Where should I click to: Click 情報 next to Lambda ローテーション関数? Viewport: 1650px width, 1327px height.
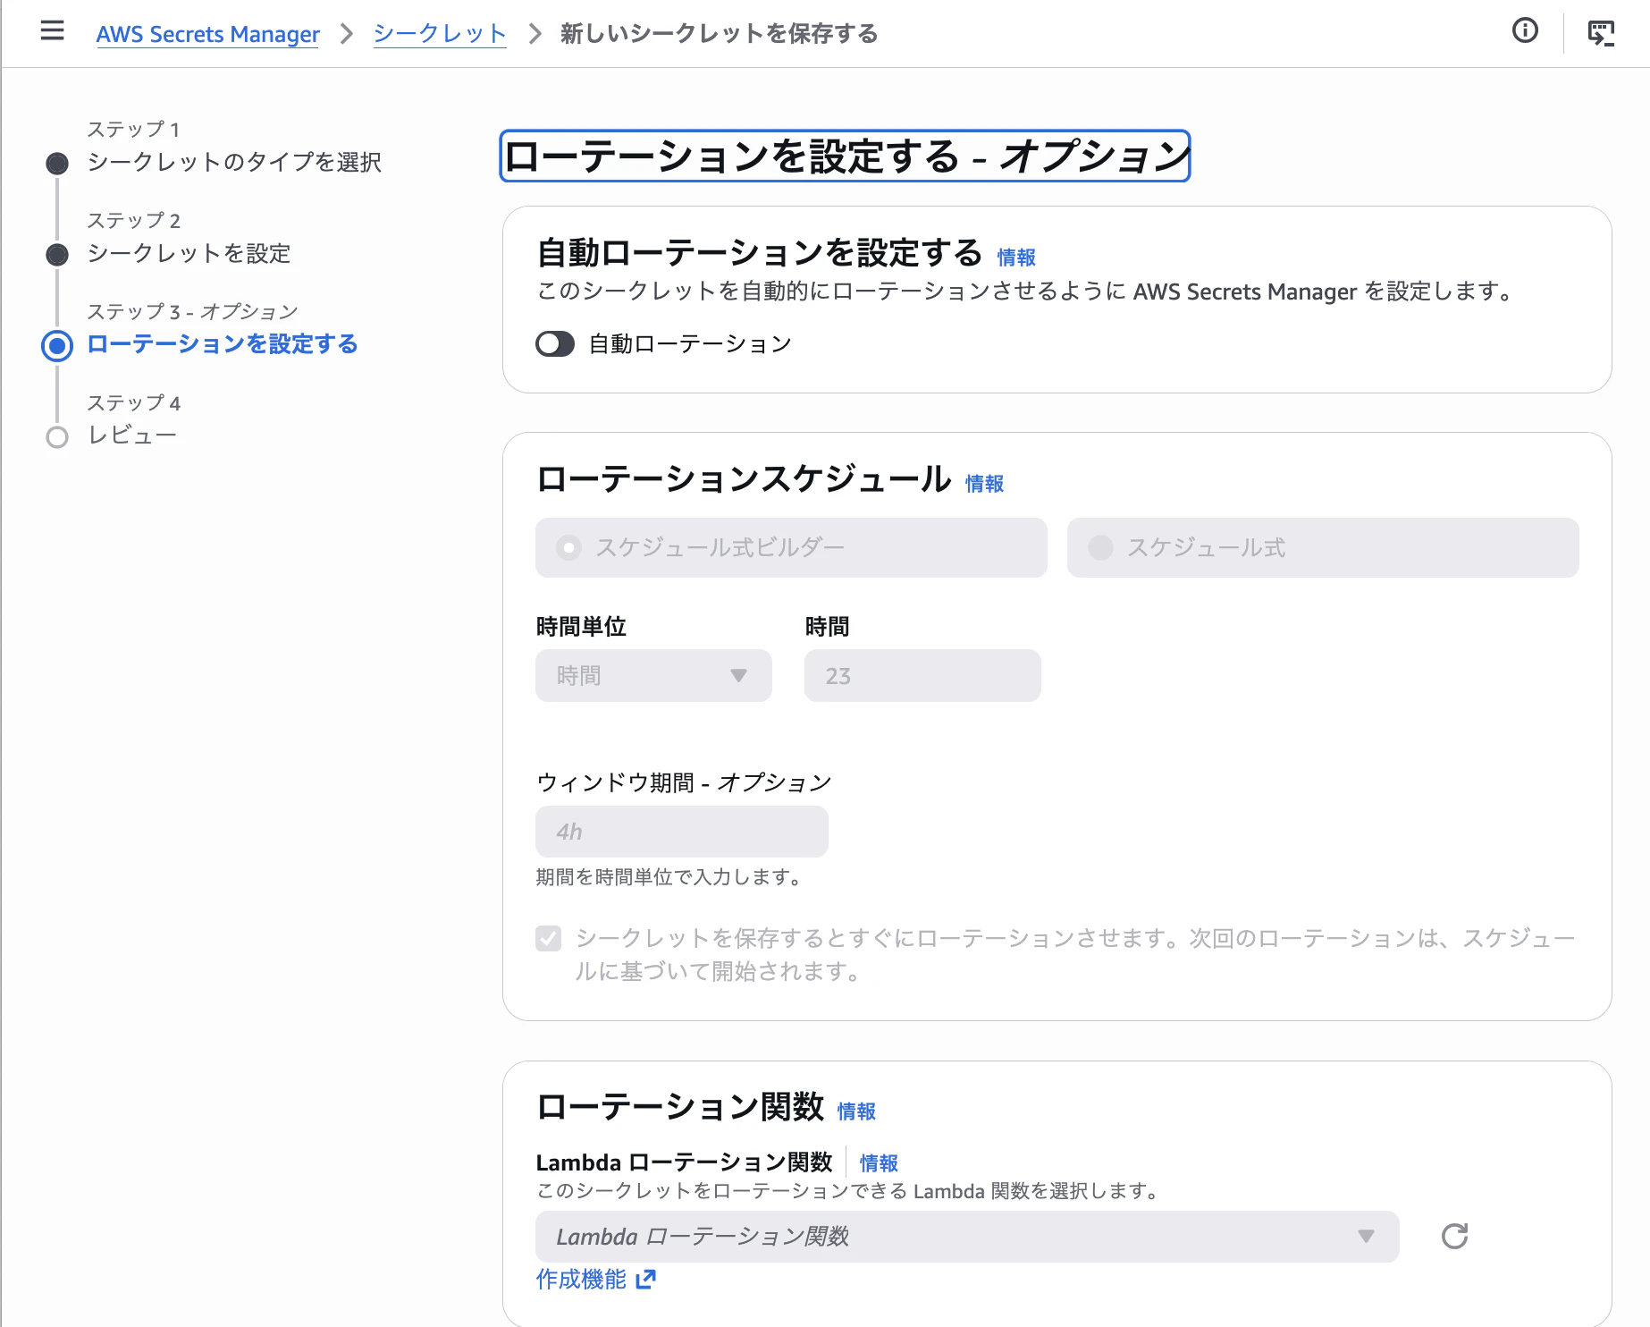point(878,1162)
